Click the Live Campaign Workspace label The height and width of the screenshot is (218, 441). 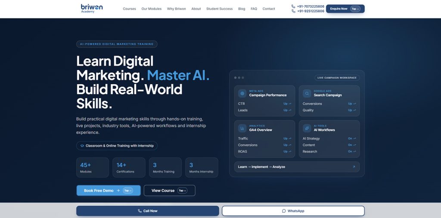pos(337,78)
